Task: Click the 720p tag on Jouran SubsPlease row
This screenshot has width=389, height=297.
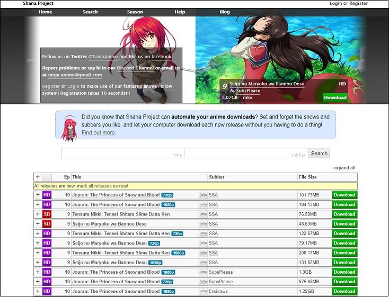Action: (x=167, y=282)
